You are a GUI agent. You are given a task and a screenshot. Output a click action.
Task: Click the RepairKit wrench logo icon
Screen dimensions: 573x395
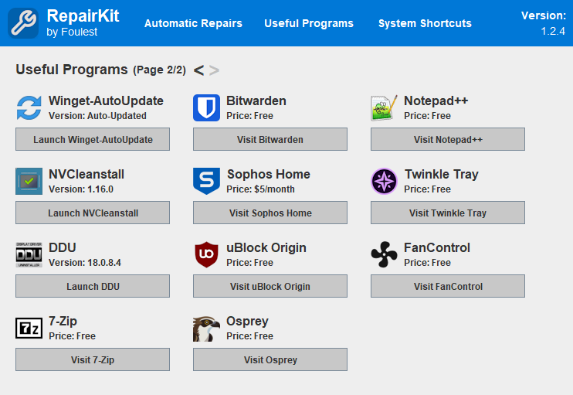click(x=23, y=23)
